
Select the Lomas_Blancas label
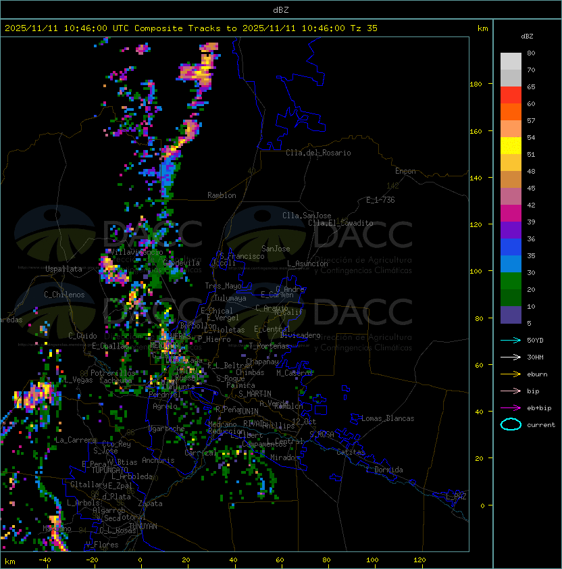[388, 418]
